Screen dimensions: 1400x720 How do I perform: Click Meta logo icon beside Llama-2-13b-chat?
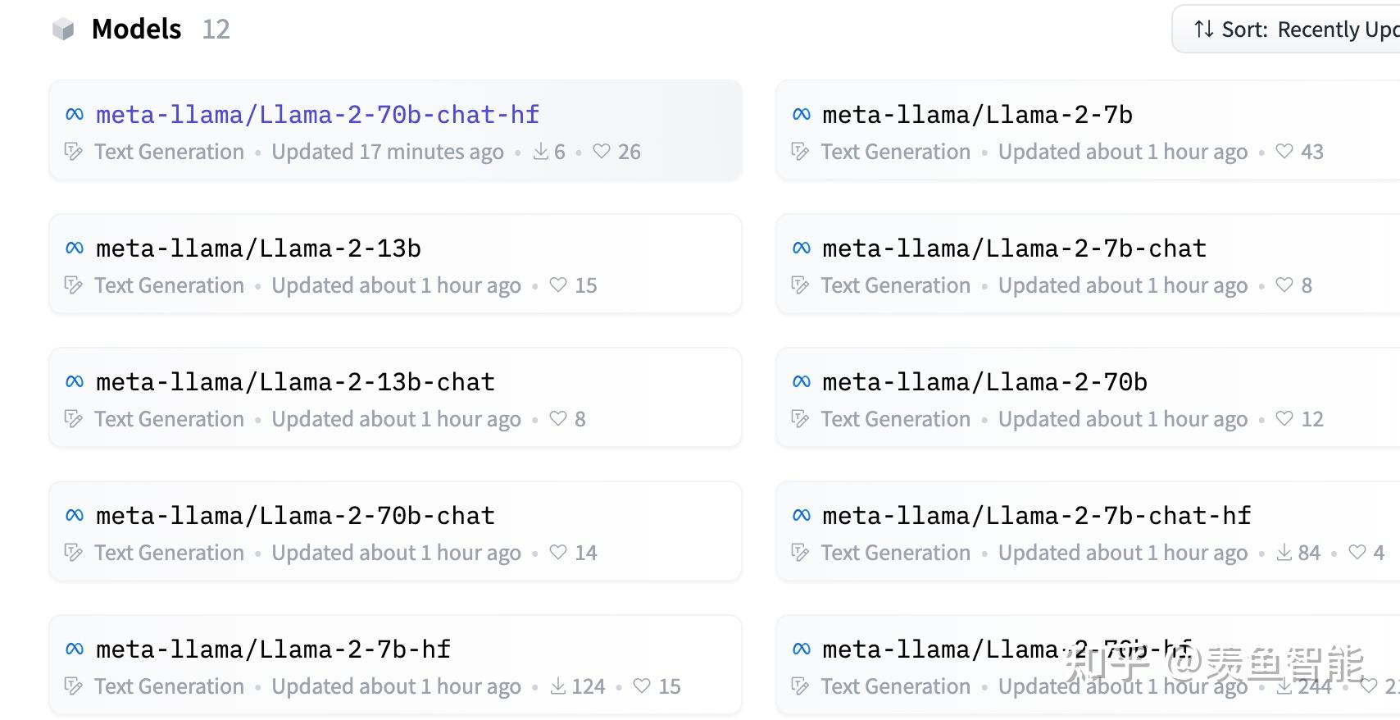pos(75,382)
